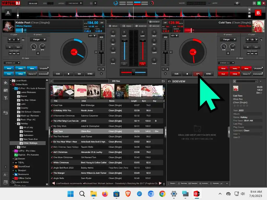Viewport: 267px width, 200px height.
Task: Toggle left deck Vocal stem pad
Action: pos(9,68)
